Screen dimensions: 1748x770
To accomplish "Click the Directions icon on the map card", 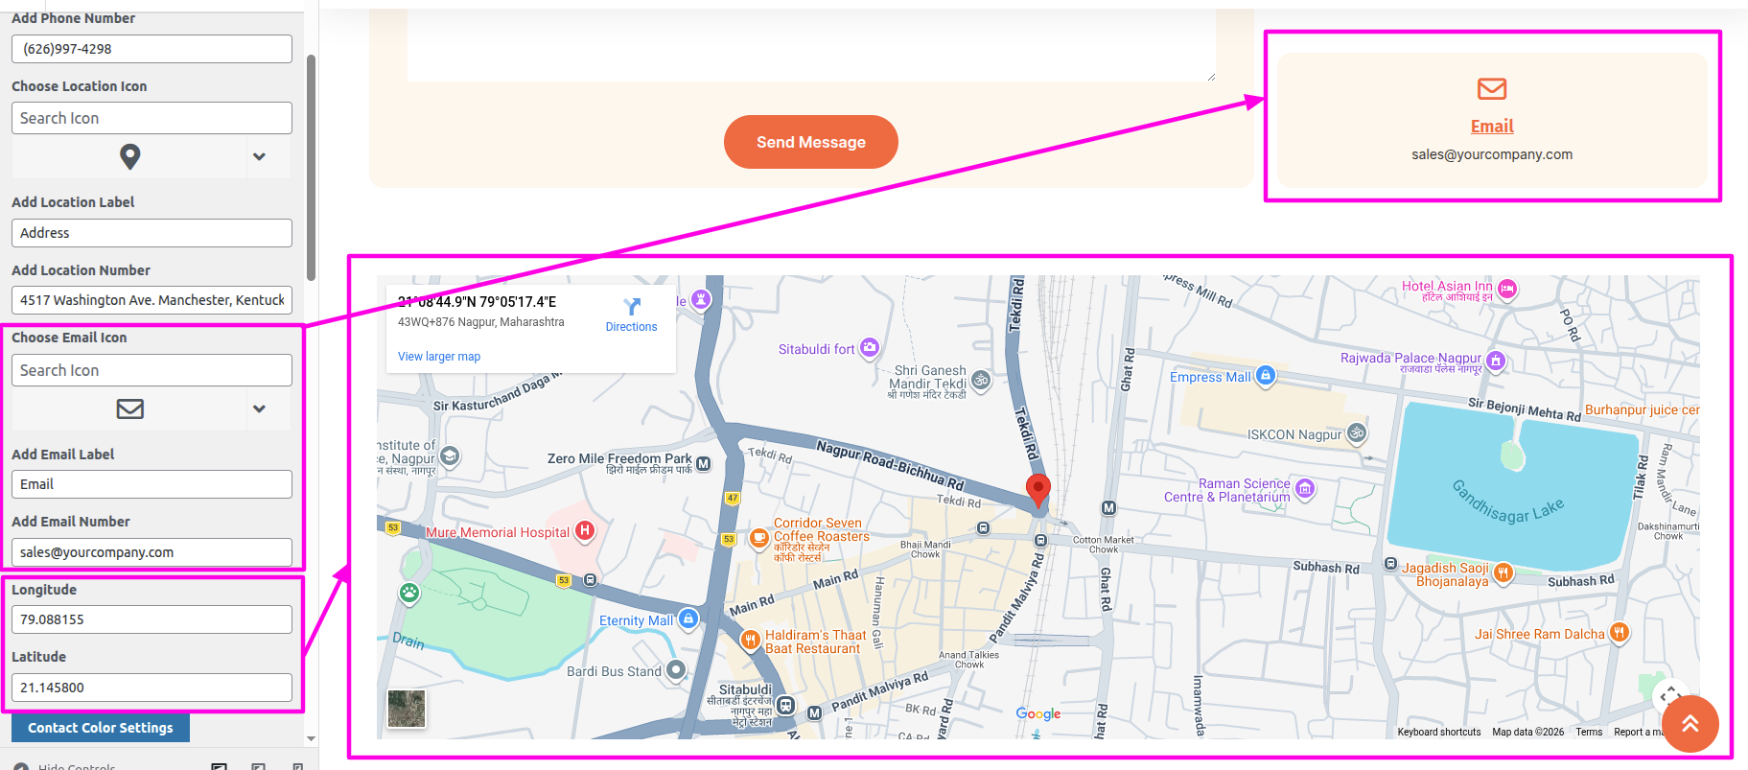I will tap(631, 307).
